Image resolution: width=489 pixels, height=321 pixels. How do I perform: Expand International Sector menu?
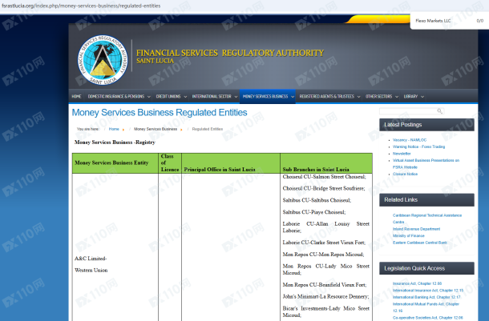coord(213,96)
